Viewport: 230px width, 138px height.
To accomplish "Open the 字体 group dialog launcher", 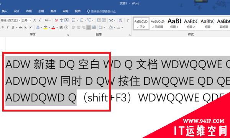I will point(68,35).
